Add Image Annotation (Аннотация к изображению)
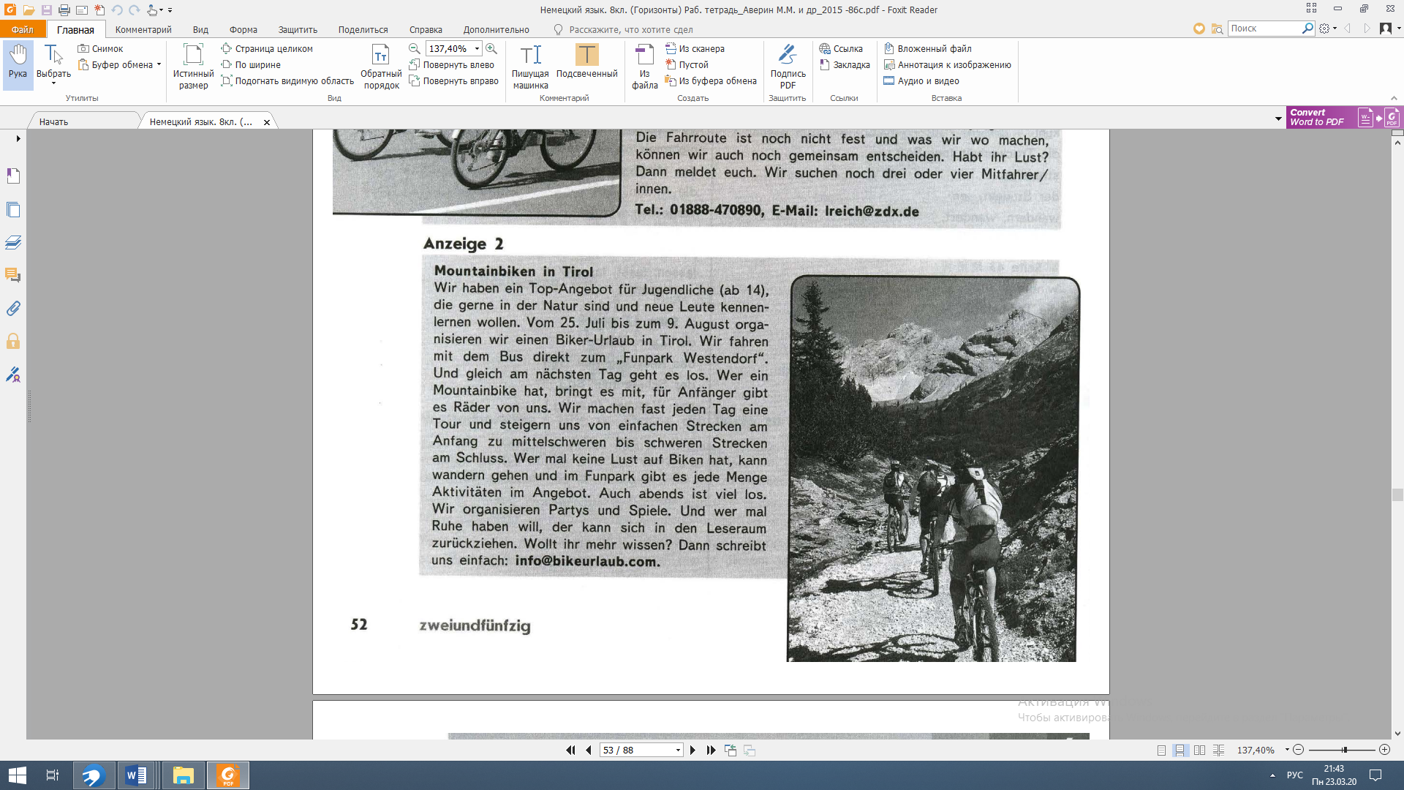Viewport: 1404px width, 790px height. tap(947, 64)
